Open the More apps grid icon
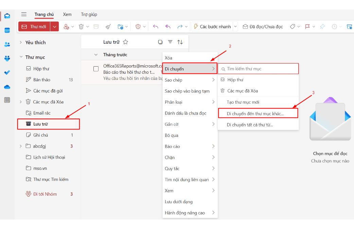 click(x=7, y=100)
